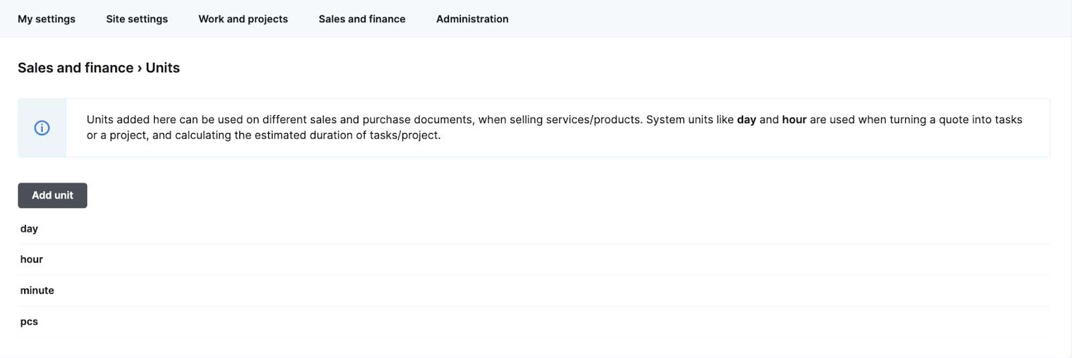Click the bold word day in the notice

[x=746, y=120]
